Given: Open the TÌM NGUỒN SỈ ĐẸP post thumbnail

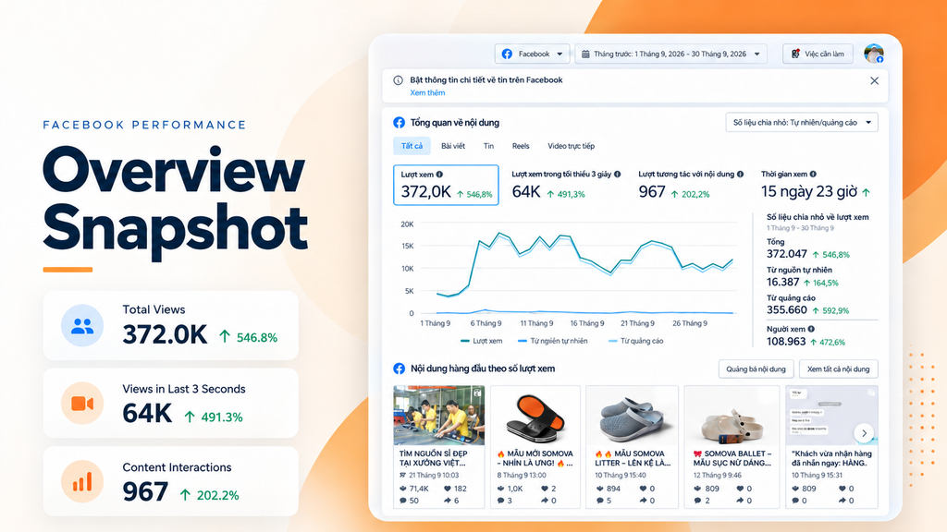Looking at the screenshot, I should pos(439,416).
